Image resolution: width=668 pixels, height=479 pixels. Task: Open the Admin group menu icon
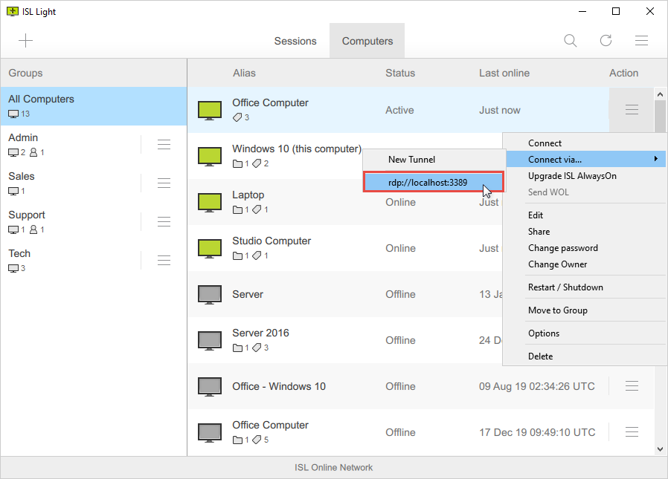[x=164, y=144]
